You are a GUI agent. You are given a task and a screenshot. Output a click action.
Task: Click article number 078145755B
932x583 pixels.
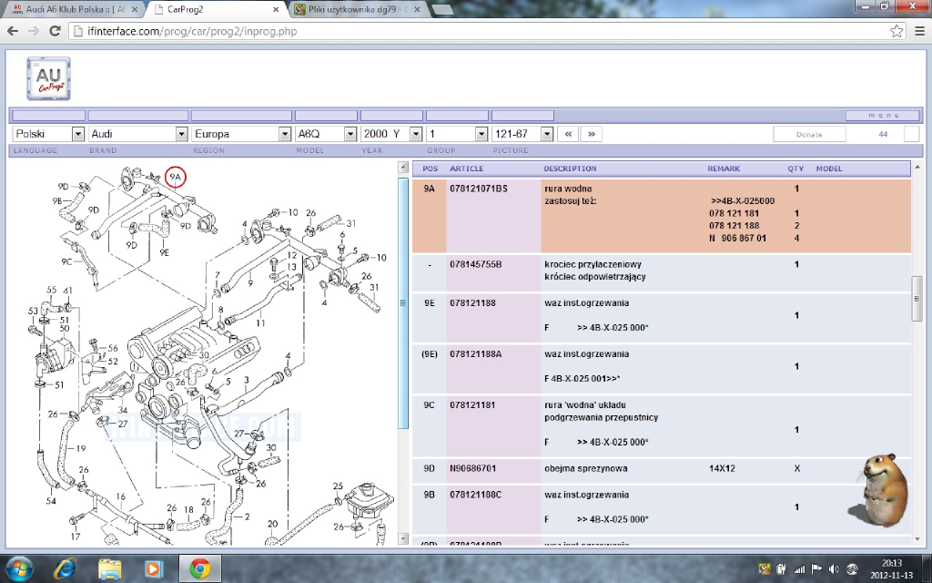475,264
